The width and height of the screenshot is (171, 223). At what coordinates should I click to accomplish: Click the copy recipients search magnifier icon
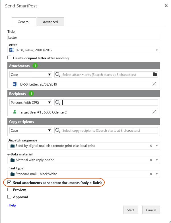[x=57, y=130]
